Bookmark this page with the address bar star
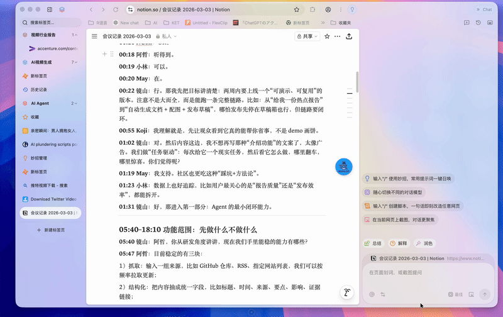 coord(297,9)
